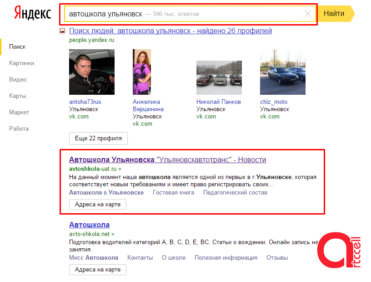The width and height of the screenshot is (371, 282).
Task: Expand the dropdown arrow beside avto-shkola.net
Action: (x=113, y=234)
